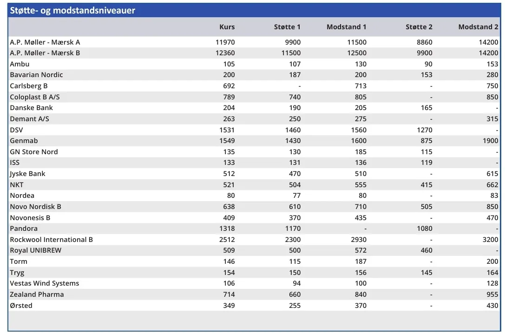Select the Novo Nordisk B row label
This screenshot has width=505, height=333.
coord(35,207)
